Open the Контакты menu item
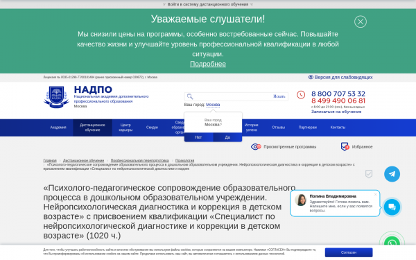 (x=338, y=128)
